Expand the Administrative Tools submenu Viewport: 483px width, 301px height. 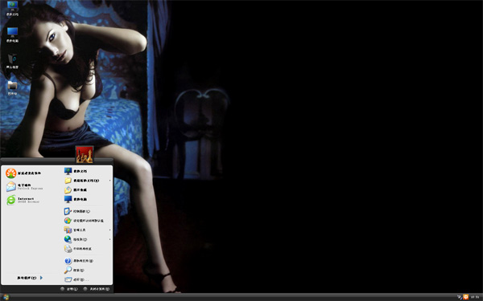tap(88, 230)
